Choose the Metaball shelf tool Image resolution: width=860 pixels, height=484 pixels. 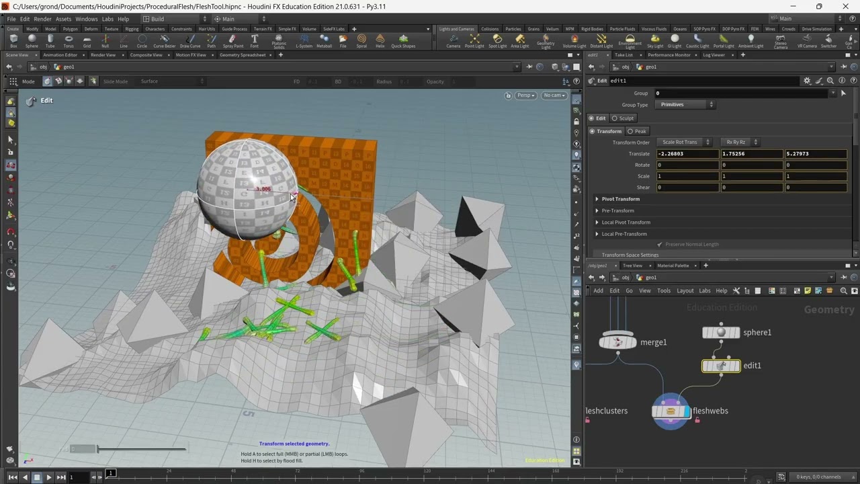324,40
